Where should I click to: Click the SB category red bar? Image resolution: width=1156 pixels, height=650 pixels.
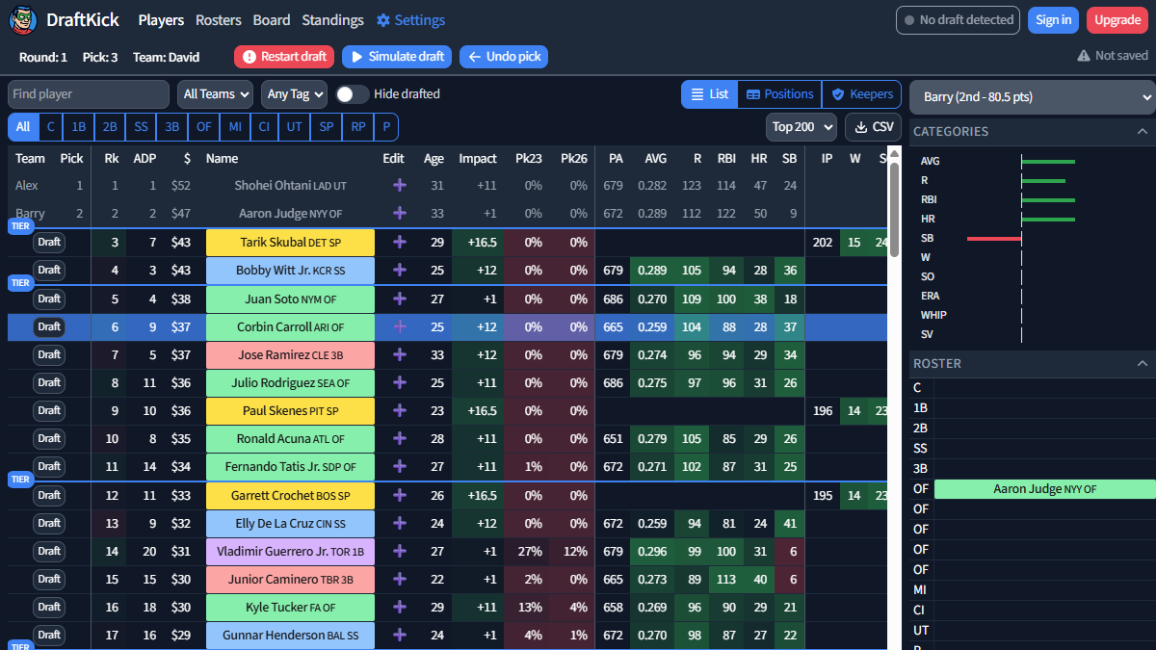tap(994, 238)
